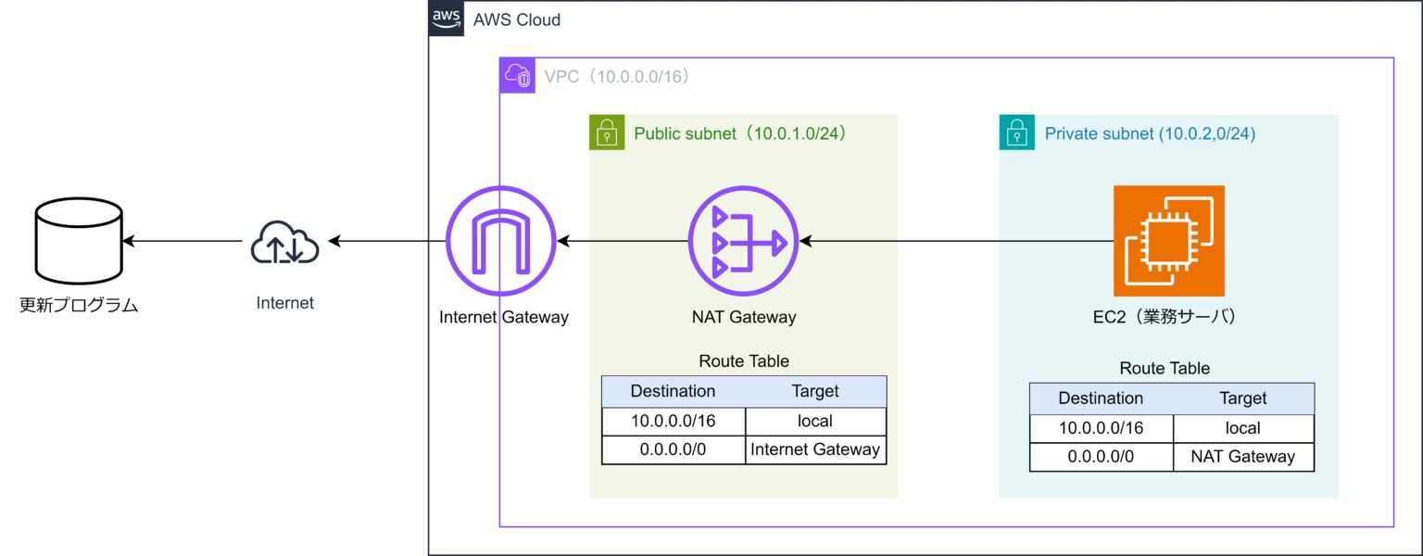Viewport: 1423px width, 556px height.
Task: Select the VPC cloud shield icon
Action: coord(517,76)
